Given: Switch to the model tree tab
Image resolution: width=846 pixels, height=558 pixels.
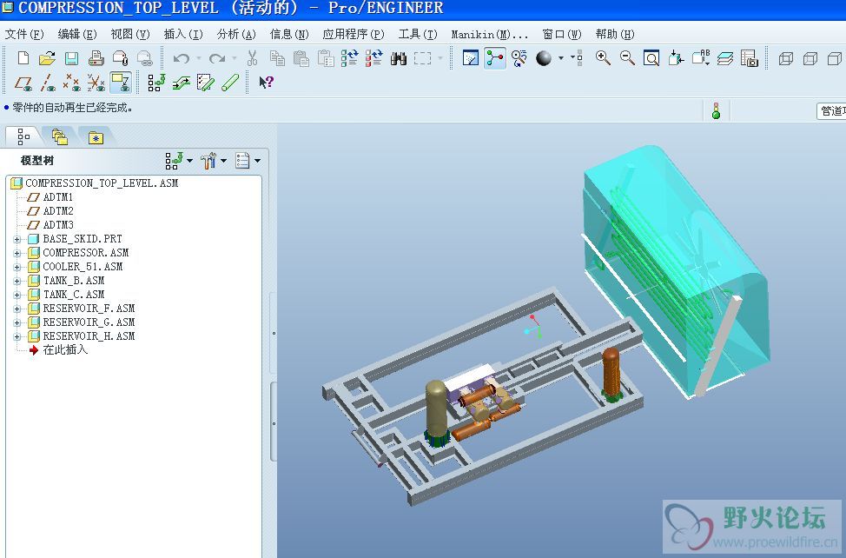Looking at the screenshot, I should coord(23,136).
